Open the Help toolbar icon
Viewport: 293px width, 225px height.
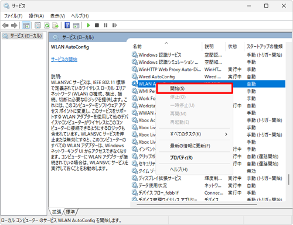pyautogui.click(x=67, y=25)
